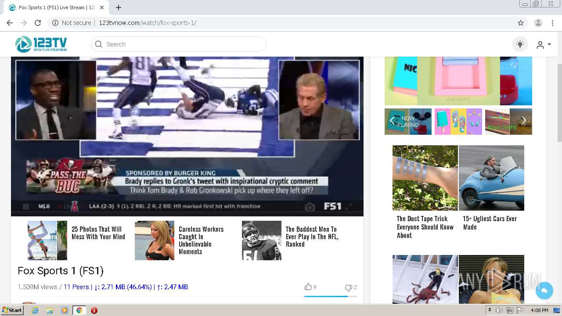
Task: Open the Windows Start menu
Action: click(x=12, y=310)
